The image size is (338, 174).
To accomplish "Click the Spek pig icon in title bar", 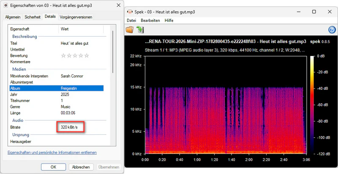I will pyautogui.click(x=130, y=12).
